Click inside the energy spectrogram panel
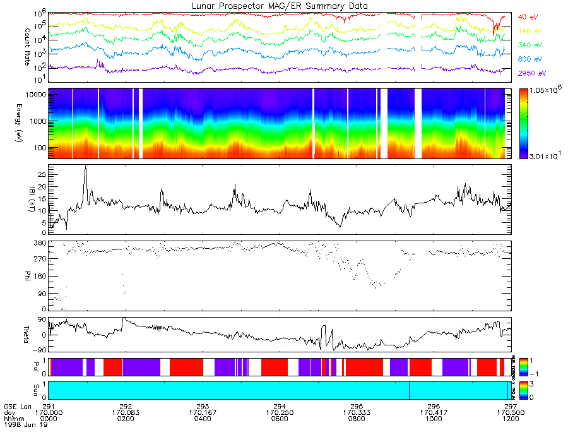This screenshot has width=568, height=442. (x=280, y=124)
